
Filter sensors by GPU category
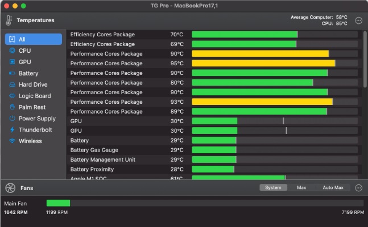(25, 62)
